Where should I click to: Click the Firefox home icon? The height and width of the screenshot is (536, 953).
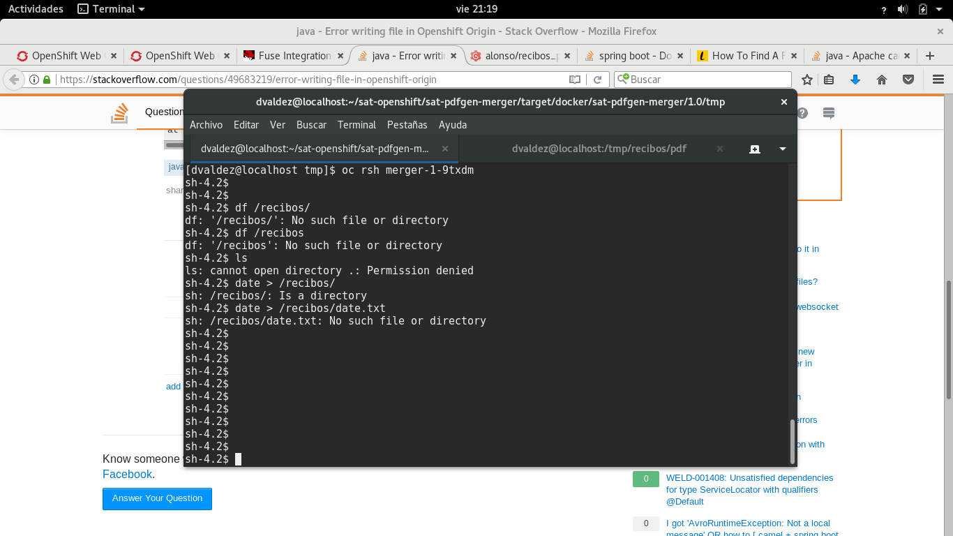pos(882,79)
